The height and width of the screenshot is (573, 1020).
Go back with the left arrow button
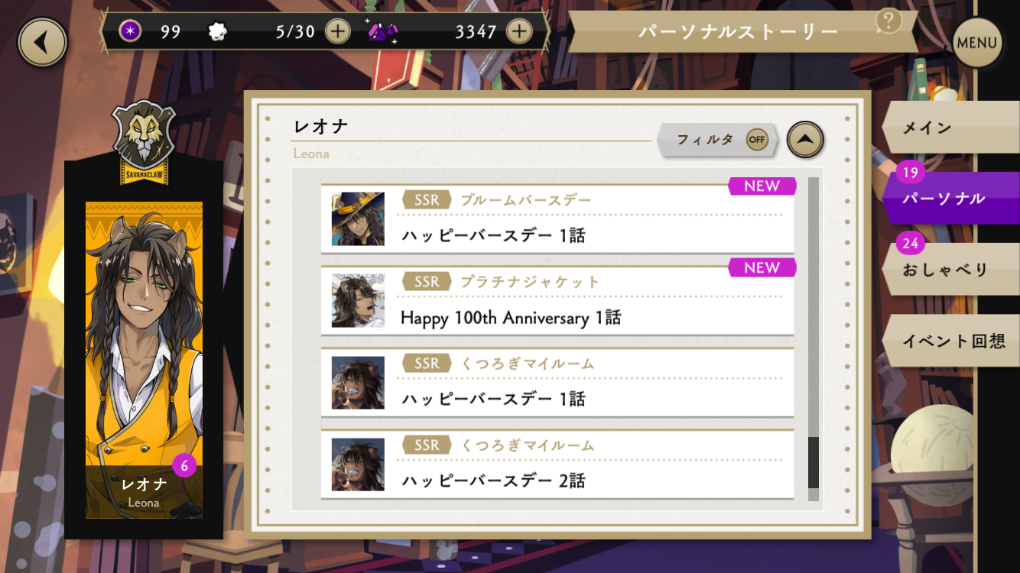(x=43, y=42)
